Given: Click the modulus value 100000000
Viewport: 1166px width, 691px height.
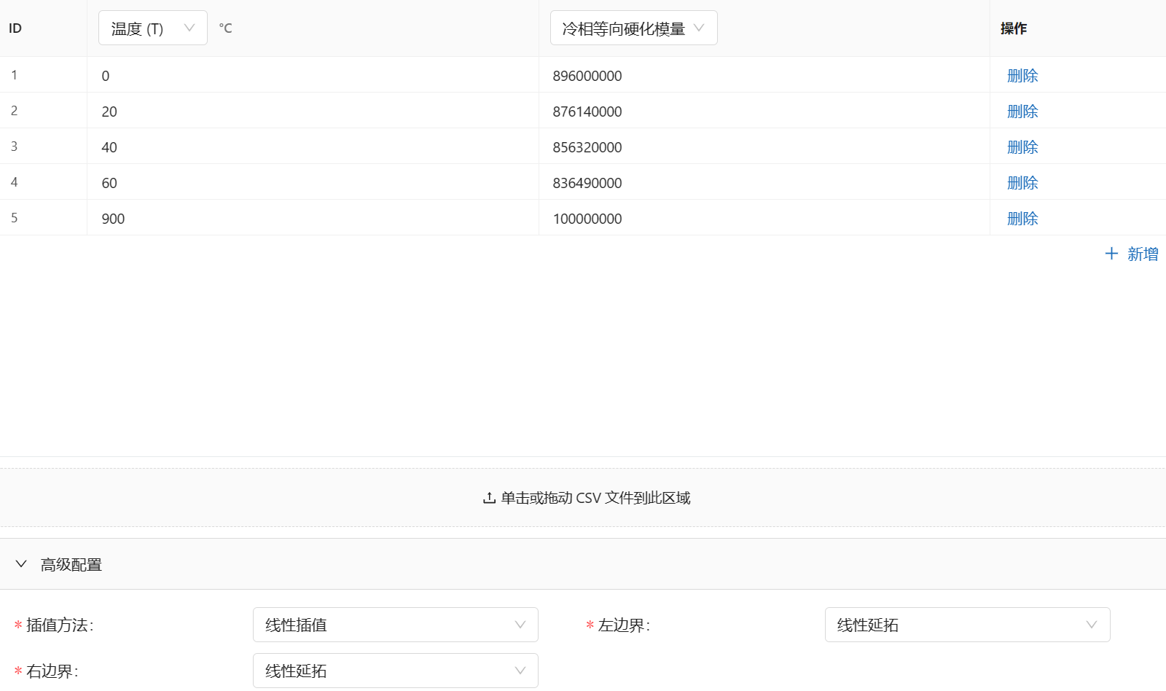Looking at the screenshot, I should (x=587, y=219).
